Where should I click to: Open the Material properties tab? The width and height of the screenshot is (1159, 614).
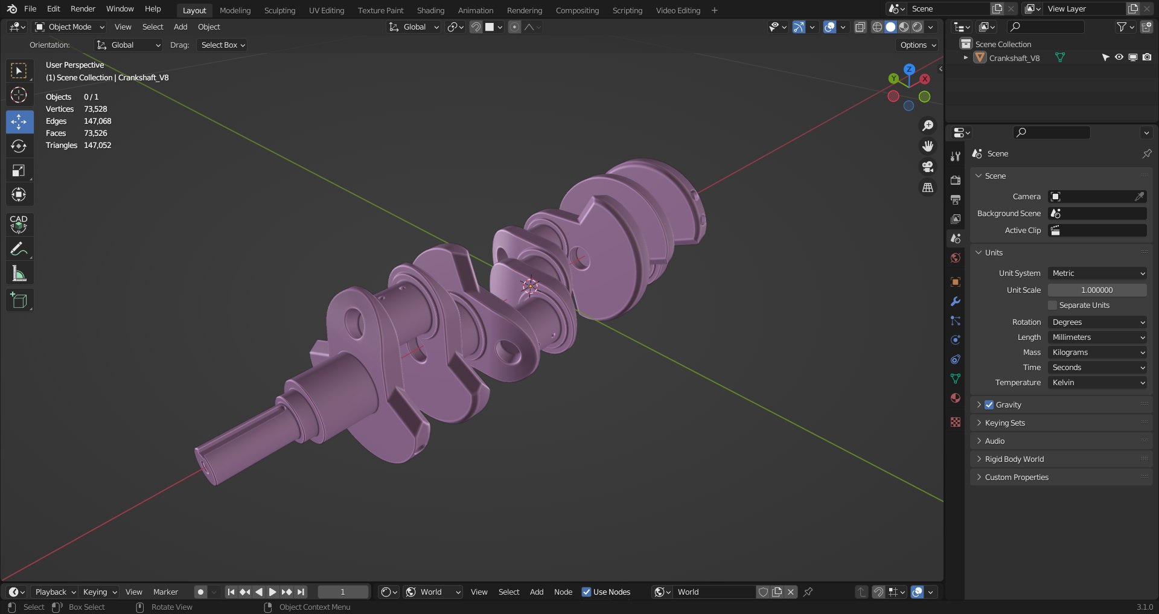[x=955, y=398]
